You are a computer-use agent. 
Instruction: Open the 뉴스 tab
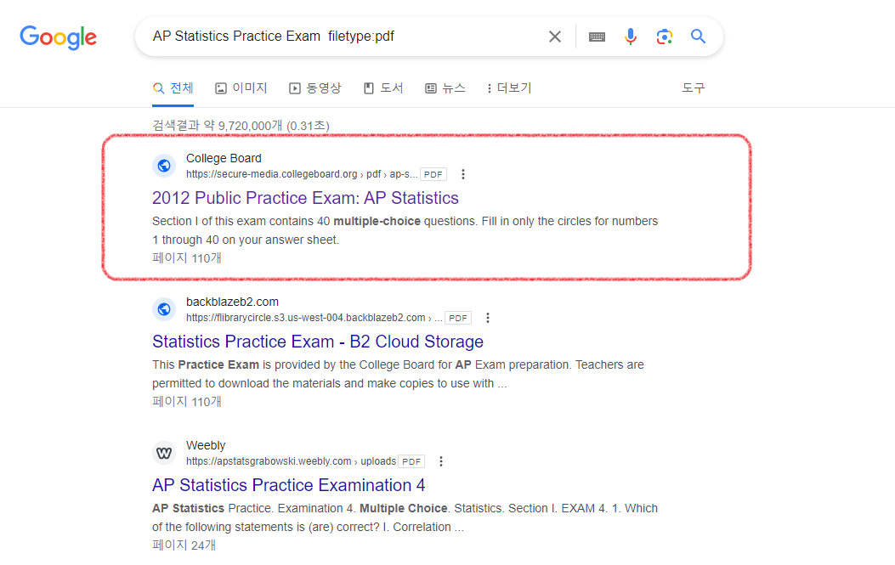point(445,88)
